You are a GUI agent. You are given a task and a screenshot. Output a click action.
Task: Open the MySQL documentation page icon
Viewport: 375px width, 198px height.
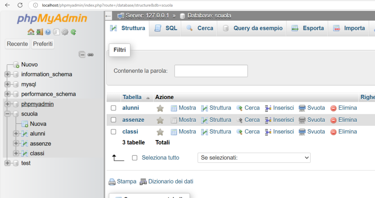click(x=56, y=32)
